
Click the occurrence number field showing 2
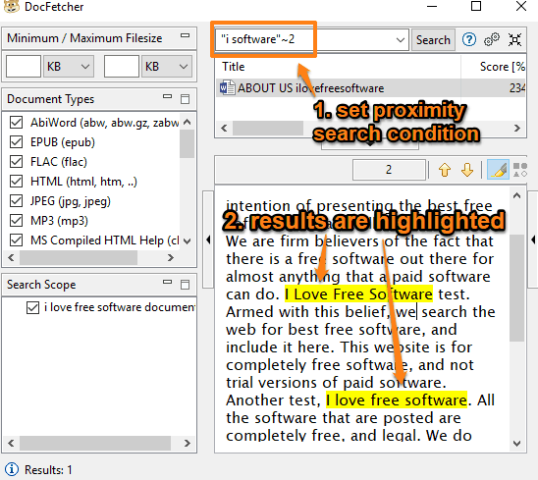tap(389, 170)
